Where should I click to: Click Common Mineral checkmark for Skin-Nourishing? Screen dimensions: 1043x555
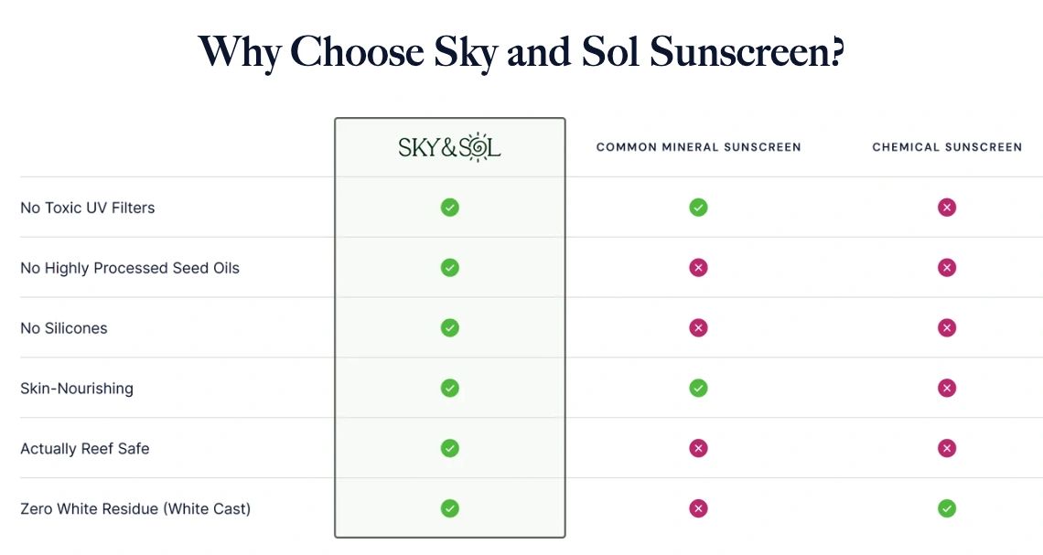(x=698, y=389)
